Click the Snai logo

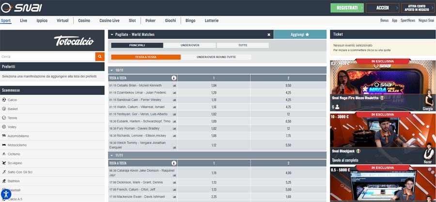pos(22,8)
